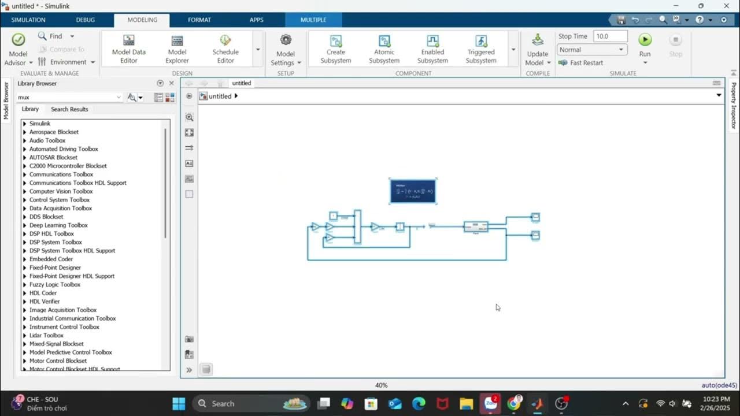
Task: Select Embedded Coder
Action: (51, 259)
